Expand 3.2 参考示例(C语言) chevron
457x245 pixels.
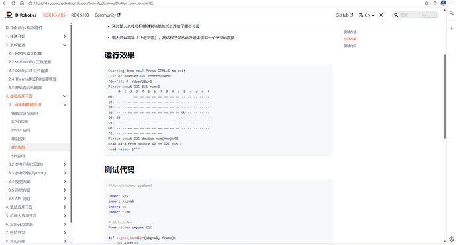65,164
